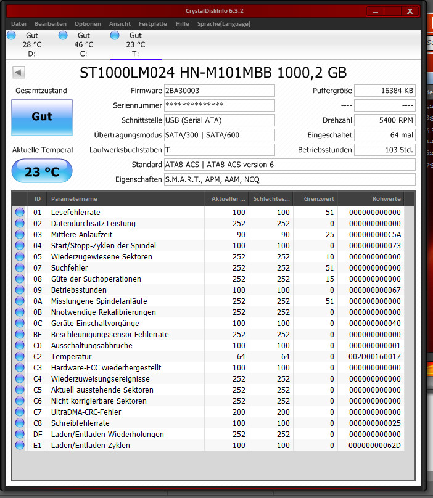The height and width of the screenshot is (498, 433).
Task: Click status orb for Misslungene Spindelanläufe row
Action: (x=20, y=301)
